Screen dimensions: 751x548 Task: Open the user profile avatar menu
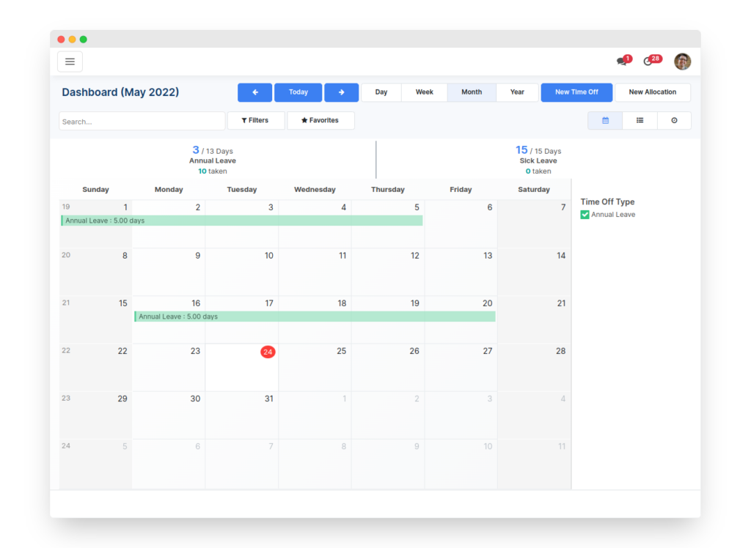(682, 62)
